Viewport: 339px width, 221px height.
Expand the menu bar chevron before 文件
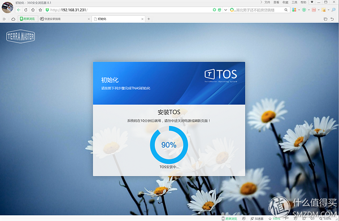261,2
